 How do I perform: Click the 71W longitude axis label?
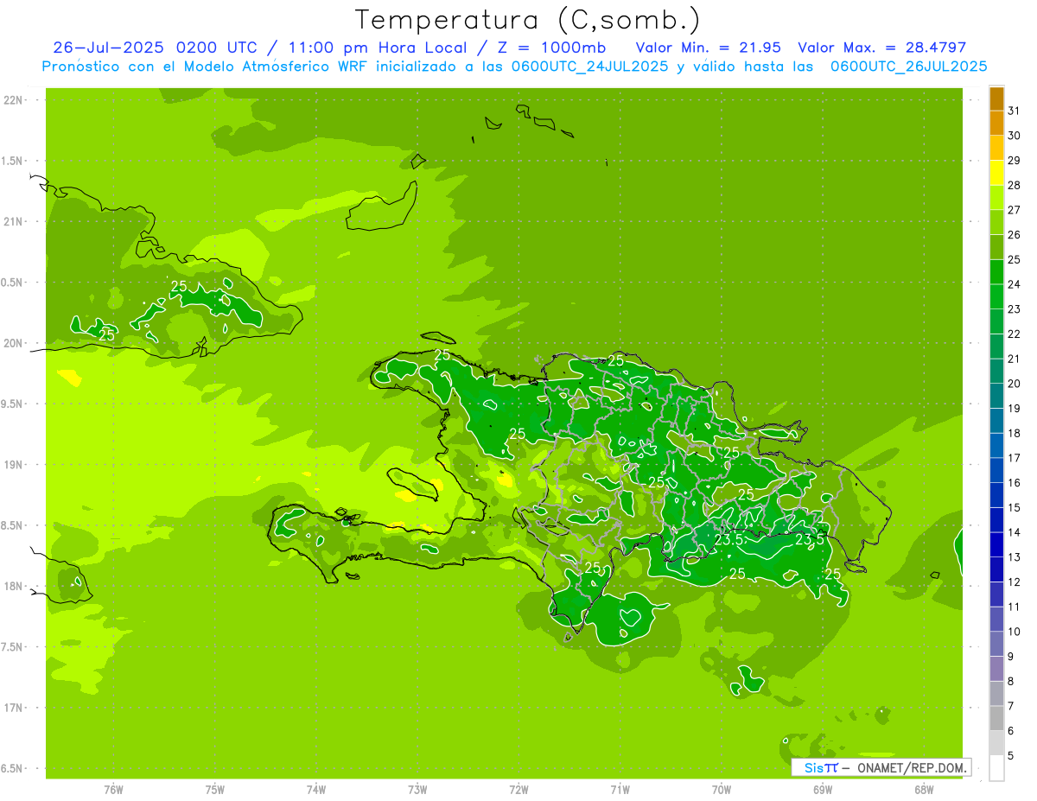coord(620,790)
